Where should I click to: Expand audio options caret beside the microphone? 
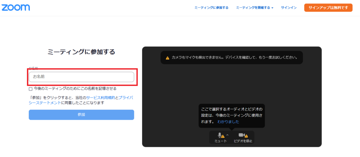pyautogui.click(x=227, y=135)
